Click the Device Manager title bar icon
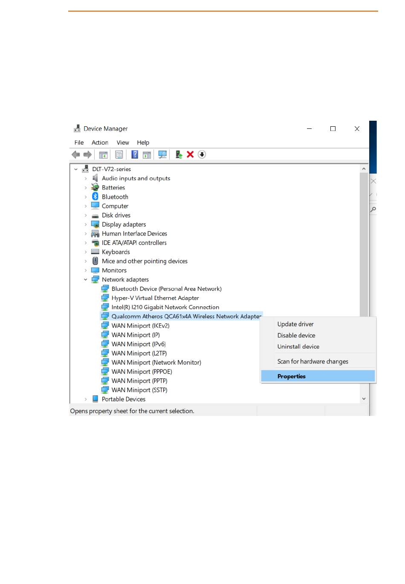This screenshot has width=405, height=584. click(x=77, y=128)
